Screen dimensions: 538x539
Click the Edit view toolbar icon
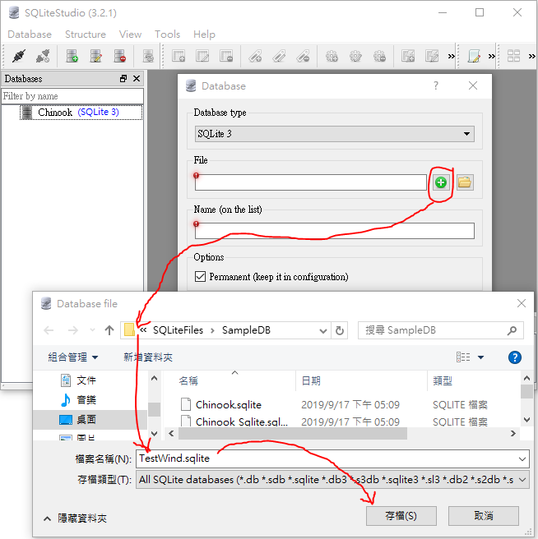click(432, 56)
